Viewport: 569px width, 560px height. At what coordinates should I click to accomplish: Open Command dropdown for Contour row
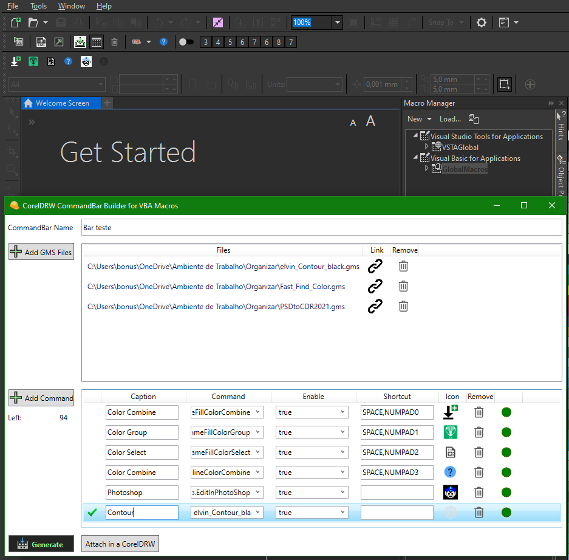[257, 512]
